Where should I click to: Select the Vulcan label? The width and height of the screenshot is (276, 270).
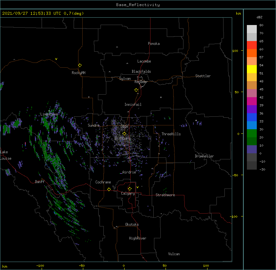(174, 254)
